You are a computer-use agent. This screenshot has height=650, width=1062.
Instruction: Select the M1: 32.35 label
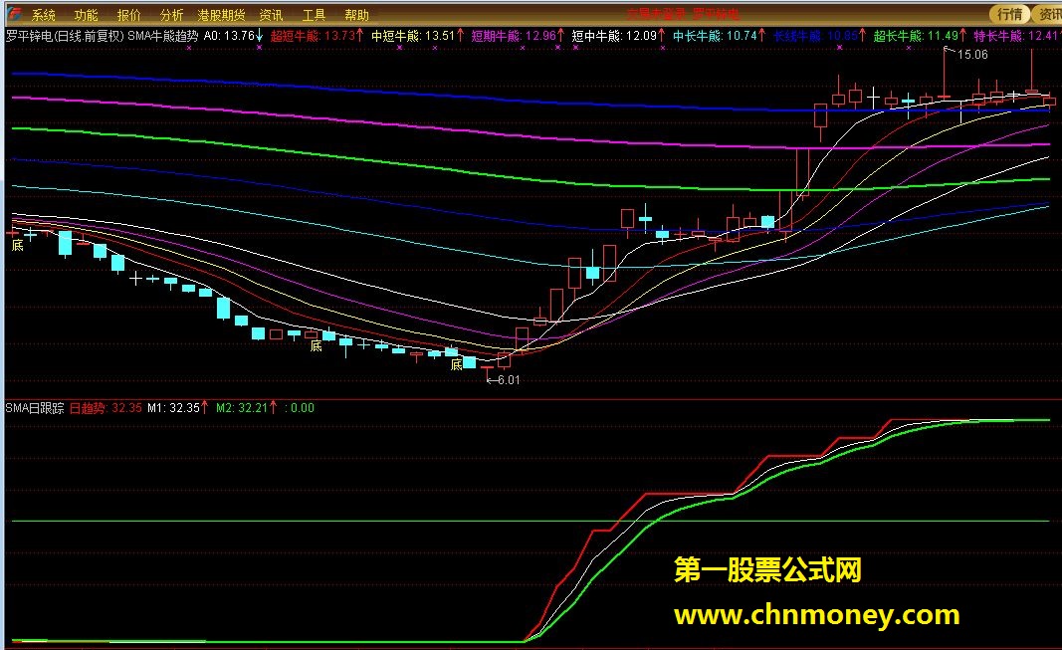[177, 408]
